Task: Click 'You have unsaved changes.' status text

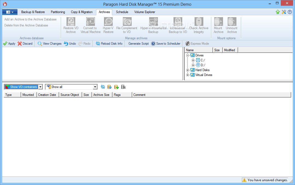Action: tap(268, 180)
